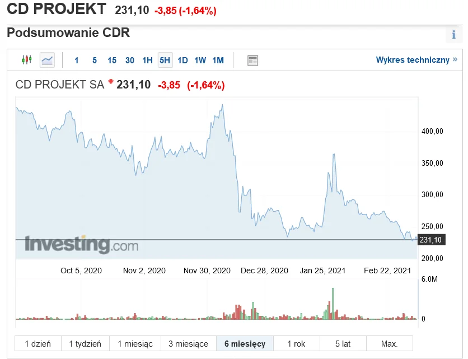Click the info icon beside Podsumowanie CDR
Viewport: 468px width, 359px height.
tap(453, 34)
